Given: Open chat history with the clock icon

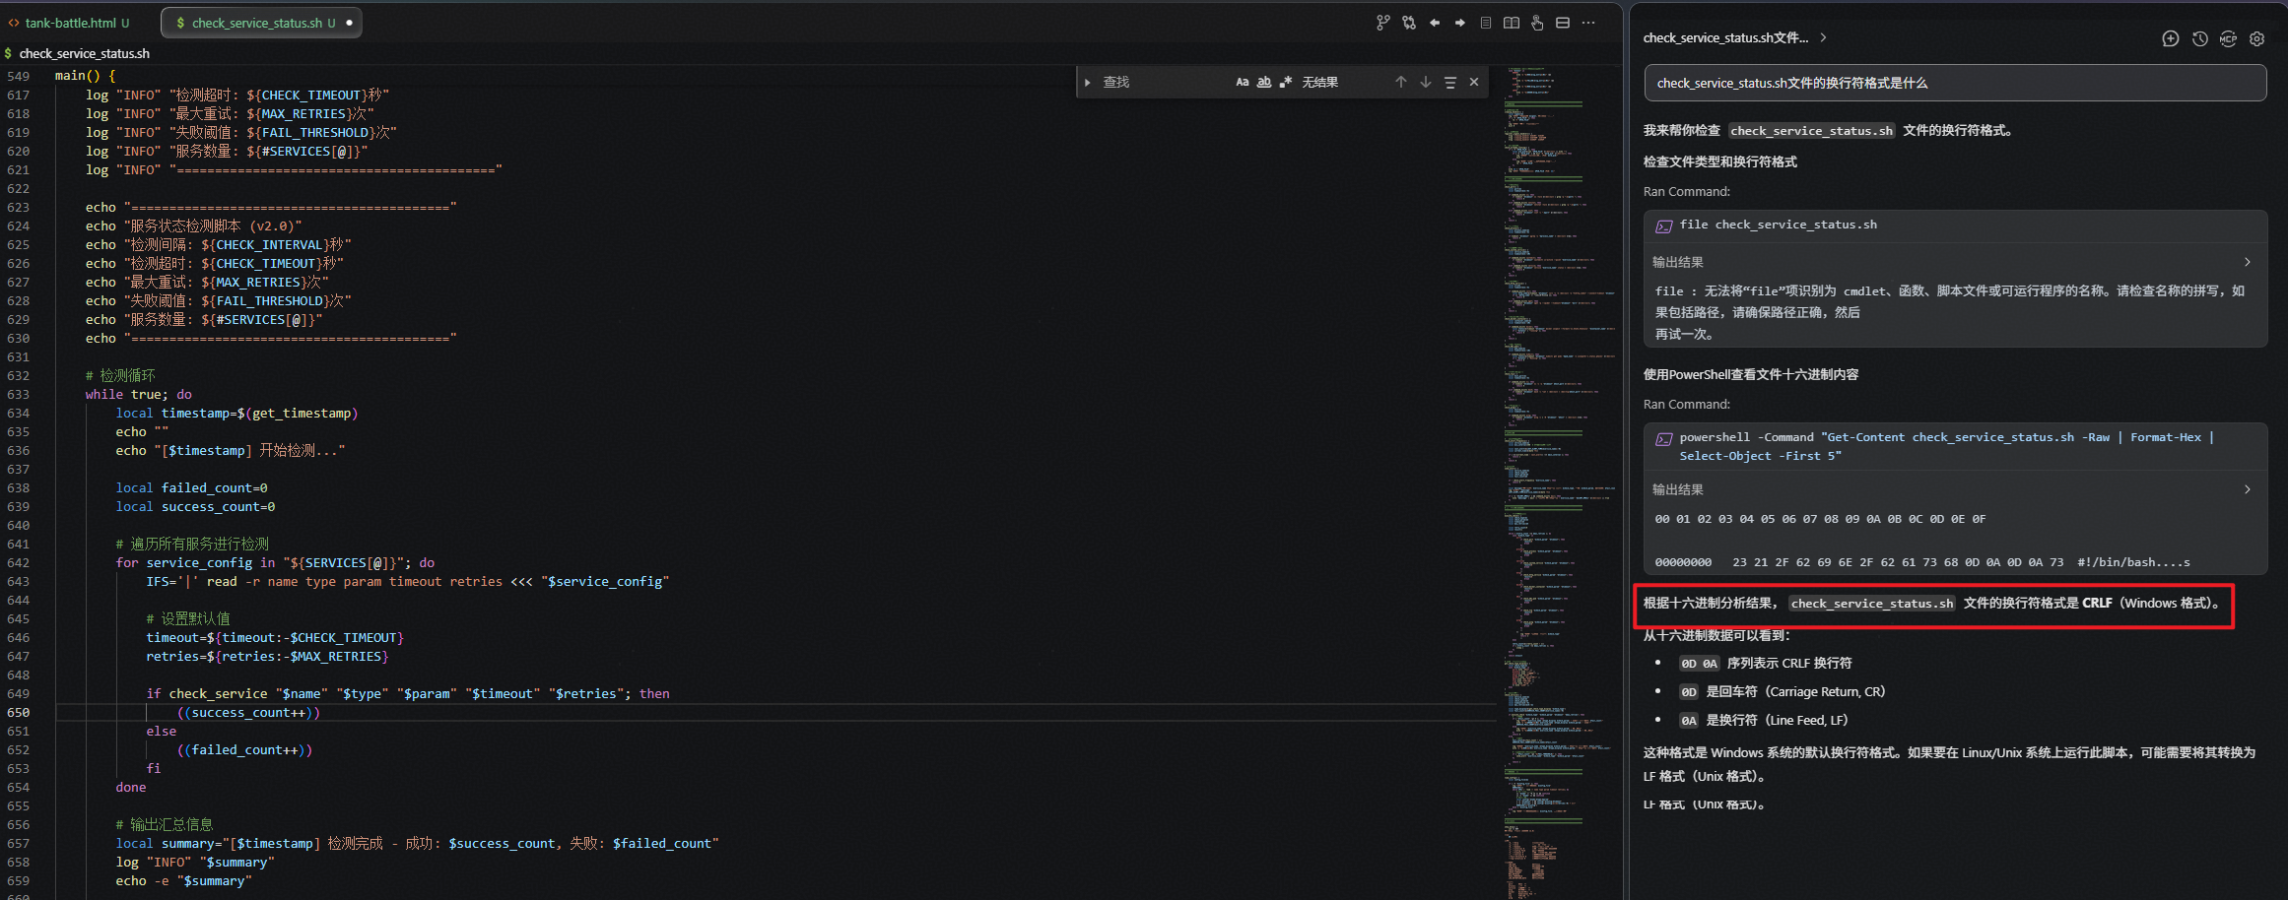Looking at the screenshot, I should [x=2199, y=38].
